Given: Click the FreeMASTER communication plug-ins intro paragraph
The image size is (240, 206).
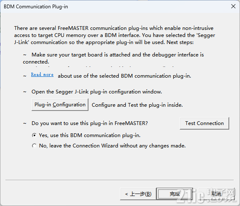Looking at the screenshot, I should [115, 35].
